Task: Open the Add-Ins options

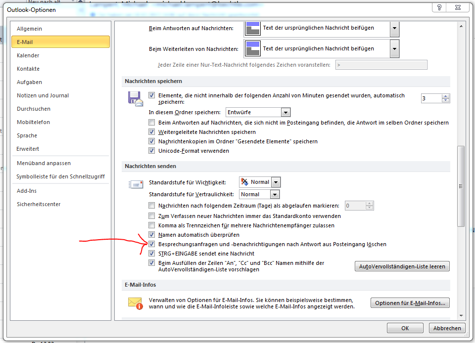Action: click(x=60, y=191)
